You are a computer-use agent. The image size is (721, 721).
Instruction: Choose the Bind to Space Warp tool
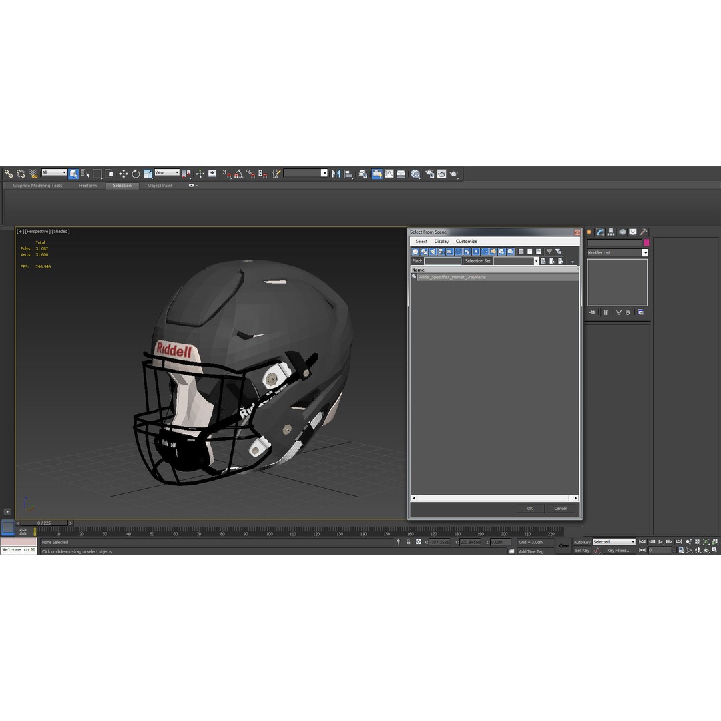tap(33, 174)
